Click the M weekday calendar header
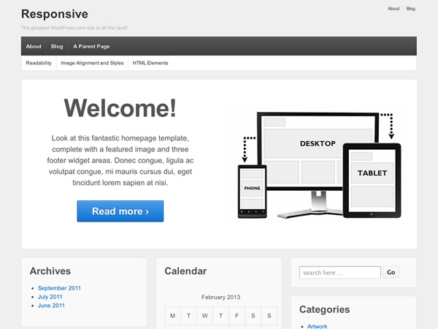Screen dimensions: 438x329 click(x=172, y=316)
